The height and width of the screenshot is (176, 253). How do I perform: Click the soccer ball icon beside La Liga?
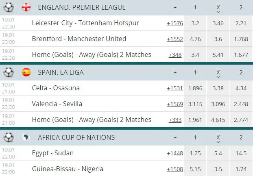9,72
